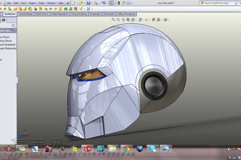The width and height of the screenshot is (241, 160).
Task: Open the View menu
Action: (x=23, y=3)
